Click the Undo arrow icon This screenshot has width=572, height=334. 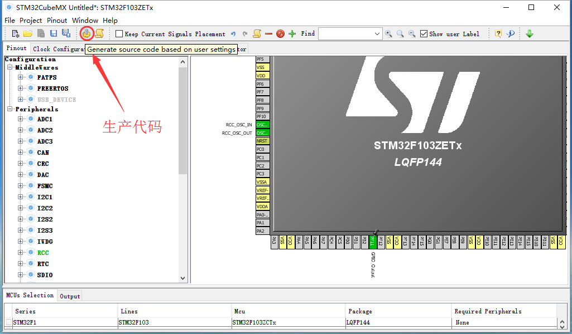click(233, 34)
